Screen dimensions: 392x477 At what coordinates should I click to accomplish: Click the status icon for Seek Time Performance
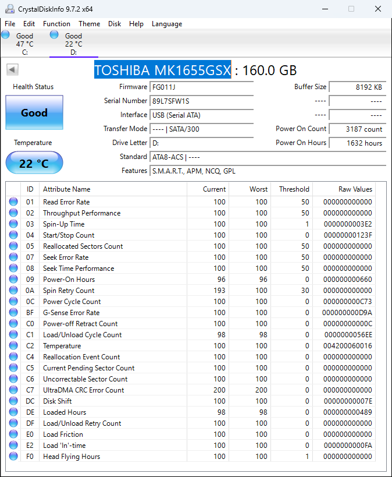tap(13, 268)
